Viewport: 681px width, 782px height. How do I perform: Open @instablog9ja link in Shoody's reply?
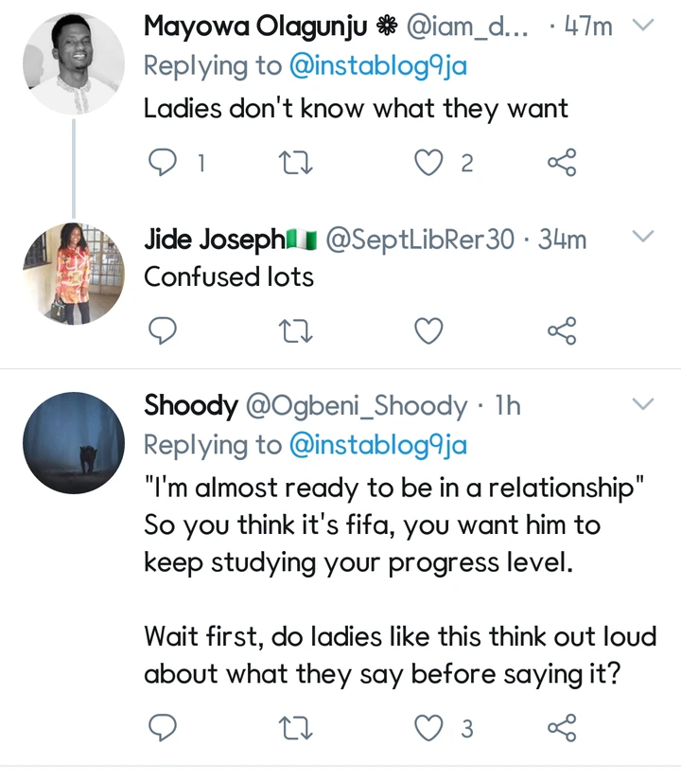377,445
